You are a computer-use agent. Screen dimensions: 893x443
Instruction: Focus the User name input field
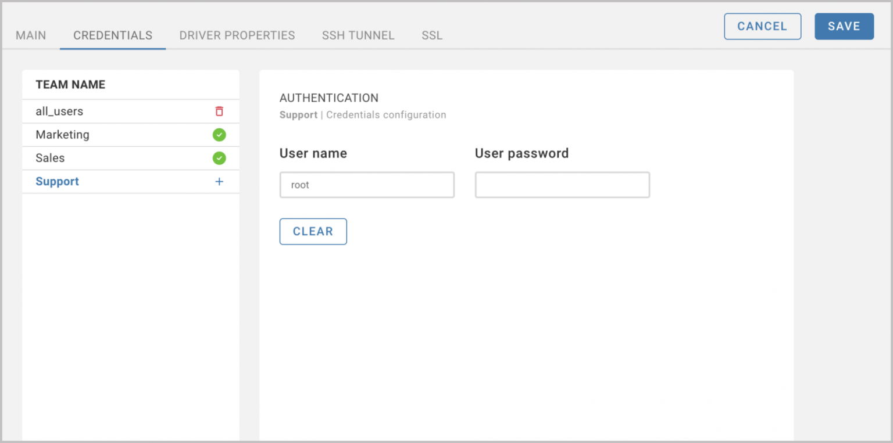367,185
